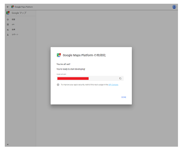Click the 'YOUR API KEY' label

pos(61,74)
